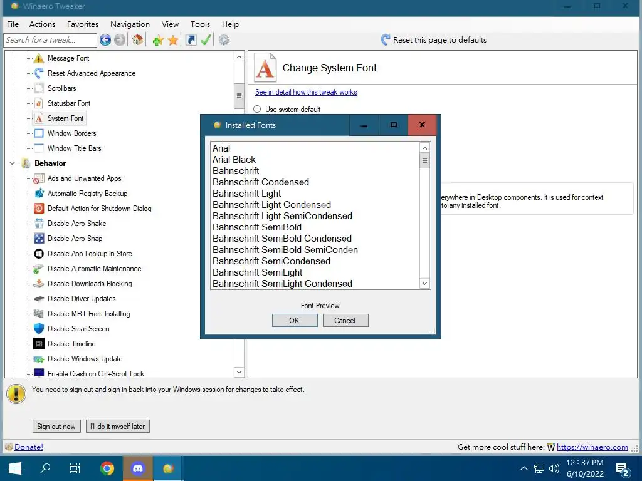Open the favorites gold star icon

click(173, 40)
